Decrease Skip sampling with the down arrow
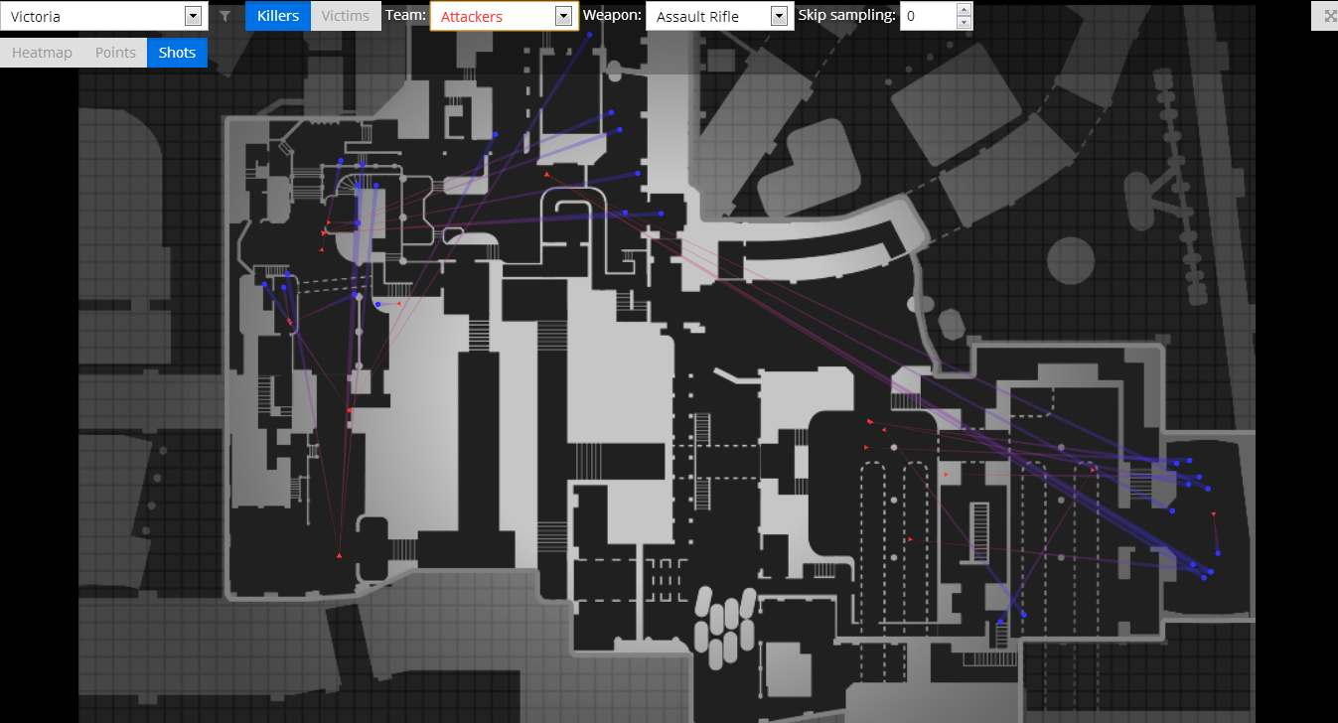The width and height of the screenshot is (1338, 723). click(963, 22)
